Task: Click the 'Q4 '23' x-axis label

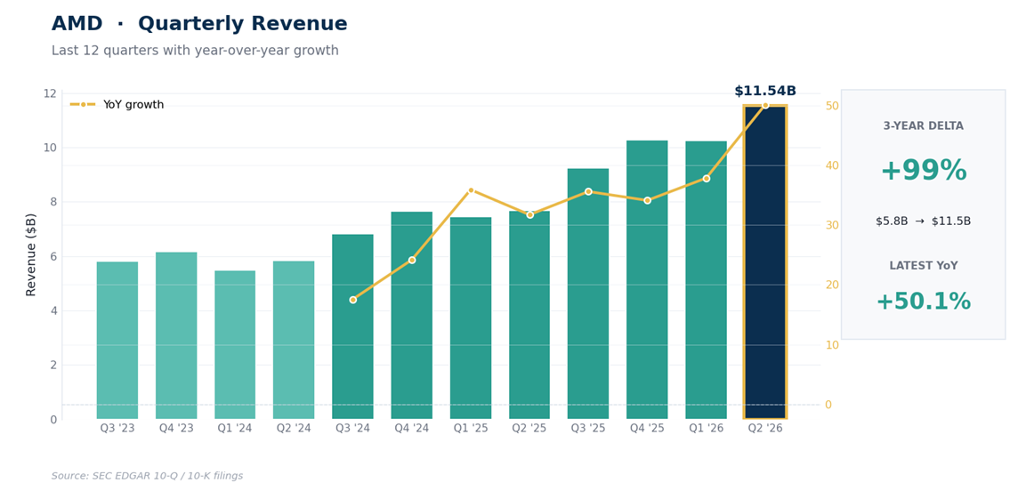Action: click(176, 429)
